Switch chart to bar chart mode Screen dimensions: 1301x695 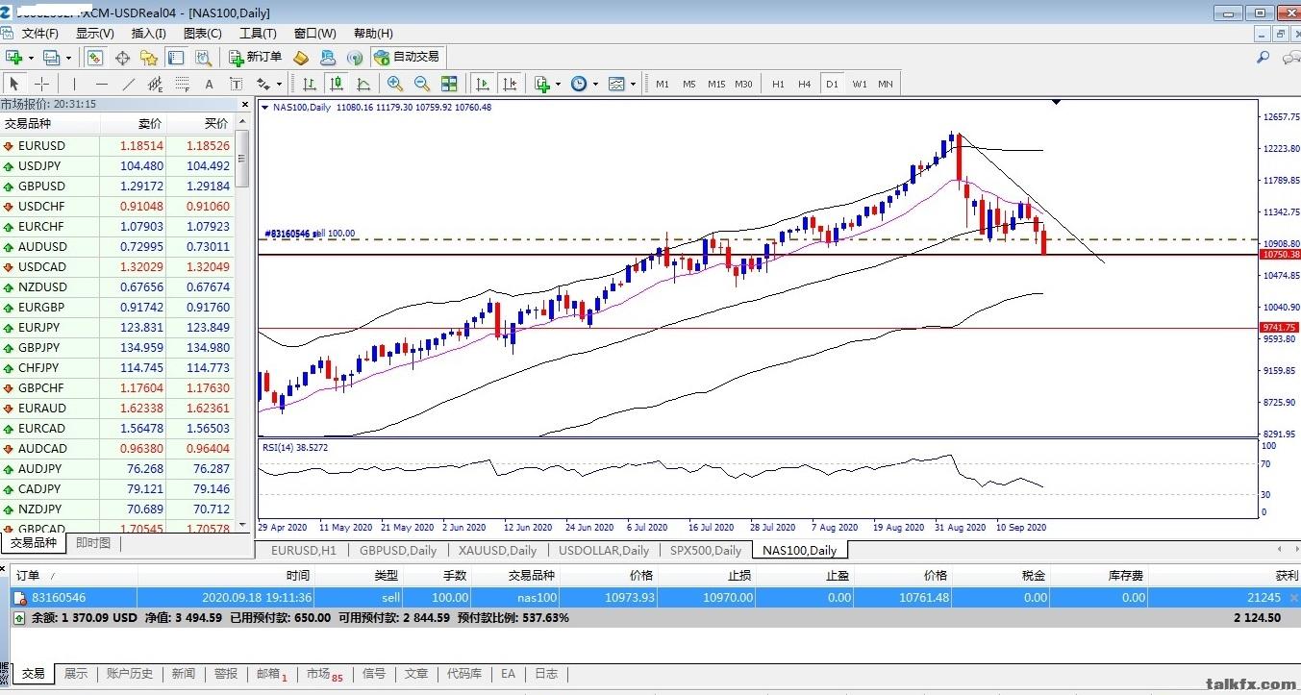310,84
